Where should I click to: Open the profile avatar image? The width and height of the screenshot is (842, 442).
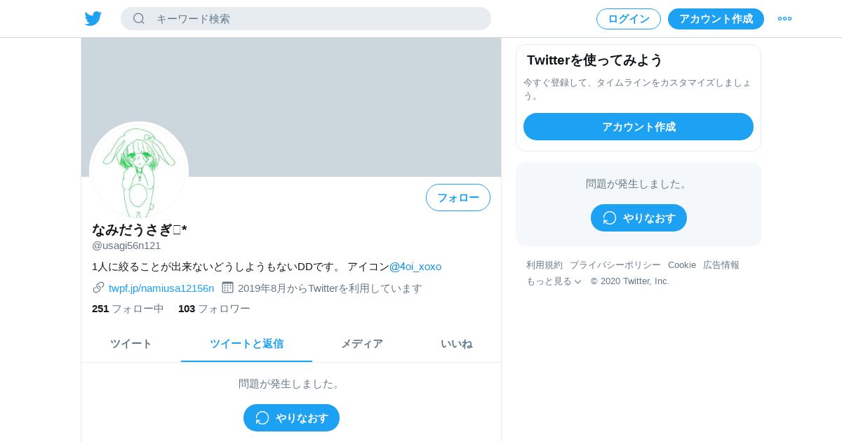tap(139, 170)
